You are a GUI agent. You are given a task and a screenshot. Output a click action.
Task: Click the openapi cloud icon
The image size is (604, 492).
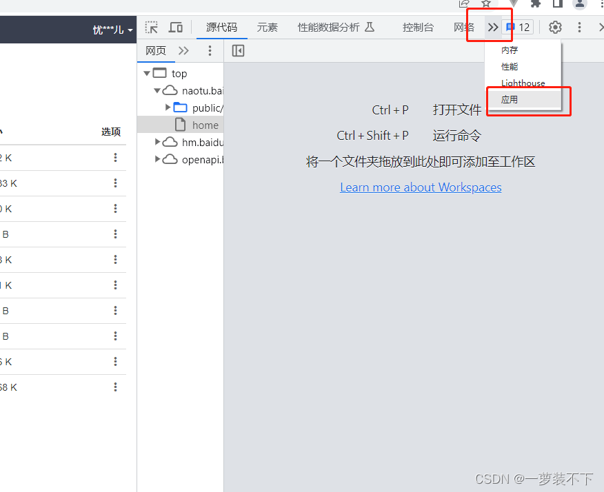(x=170, y=159)
